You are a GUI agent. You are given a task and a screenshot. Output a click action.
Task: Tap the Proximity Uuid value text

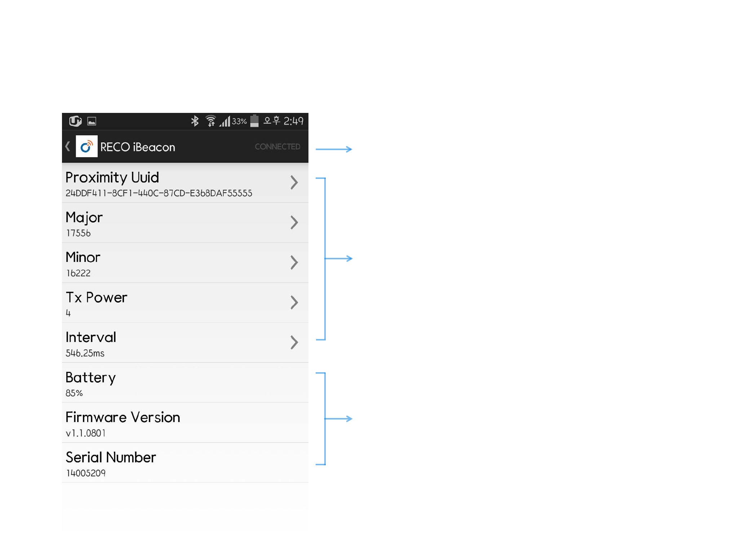[159, 193]
